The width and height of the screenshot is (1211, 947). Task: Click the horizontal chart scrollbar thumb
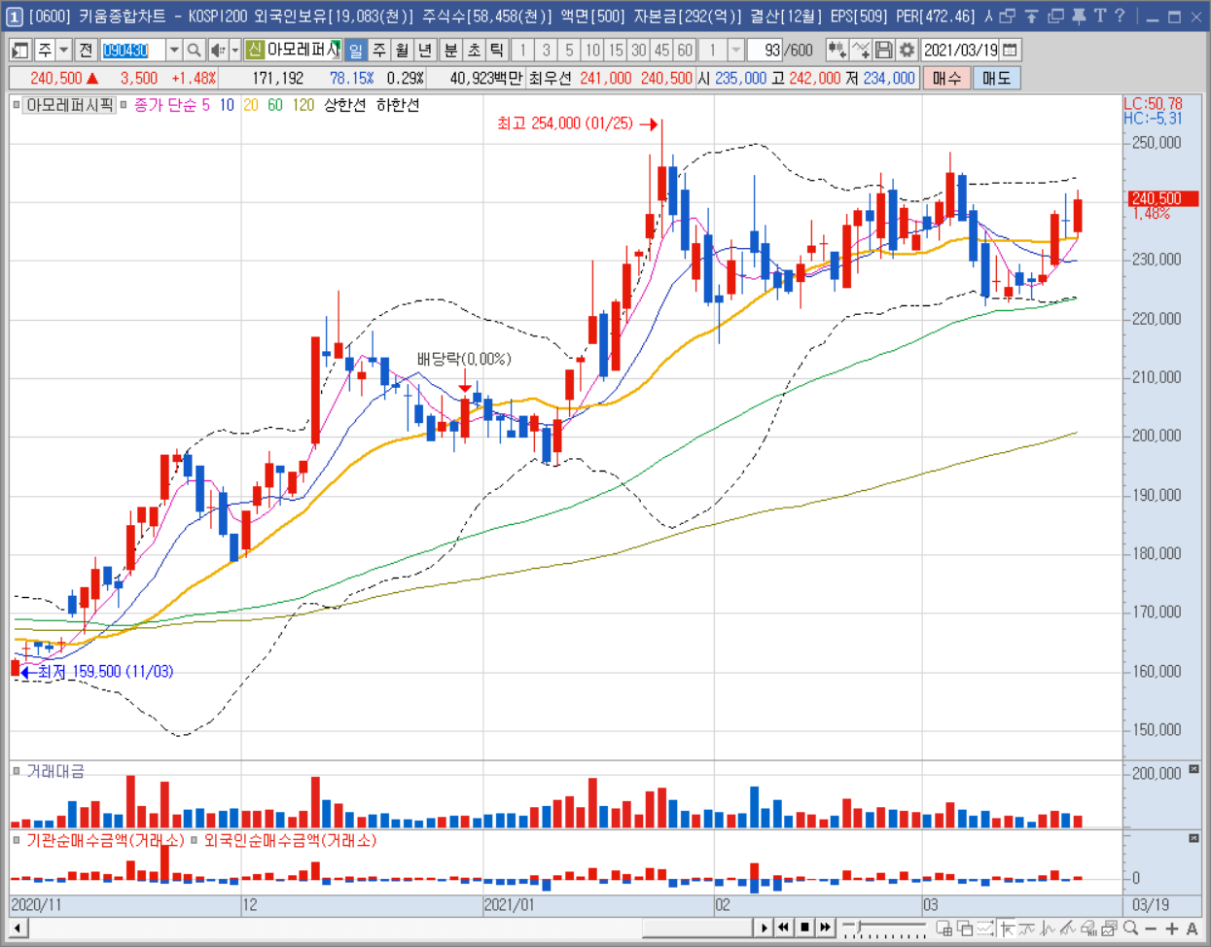click(x=696, y=928)
